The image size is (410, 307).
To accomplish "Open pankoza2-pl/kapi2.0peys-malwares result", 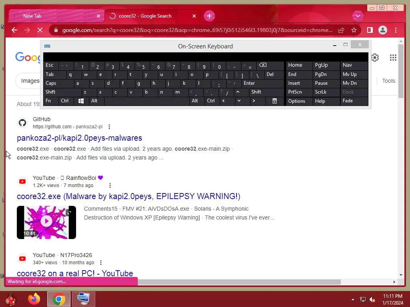I will 80,138.
